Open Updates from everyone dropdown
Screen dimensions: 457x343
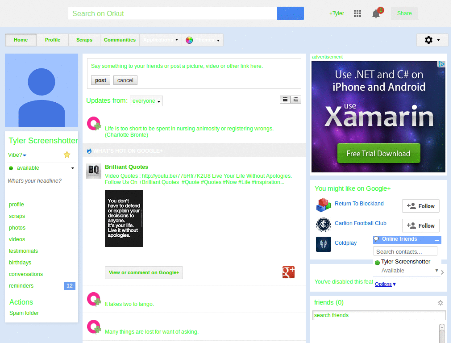point(146,101)
